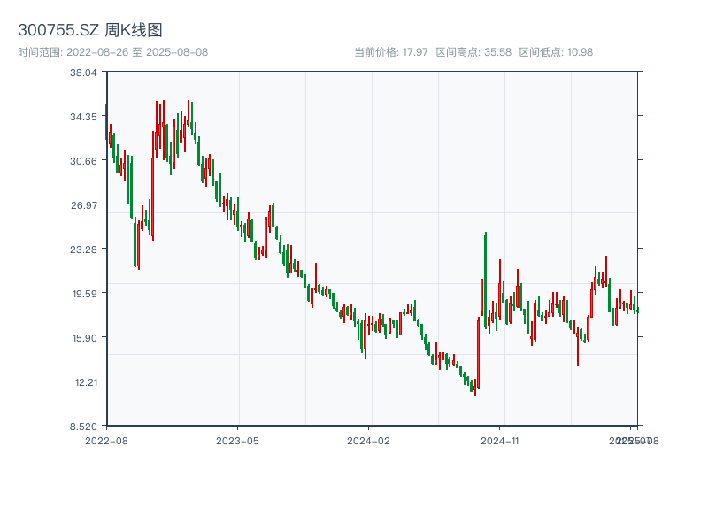Select the 2023-05 x-axis date label
The height and width of the screenshot is (531, 708).
[238, 440]
